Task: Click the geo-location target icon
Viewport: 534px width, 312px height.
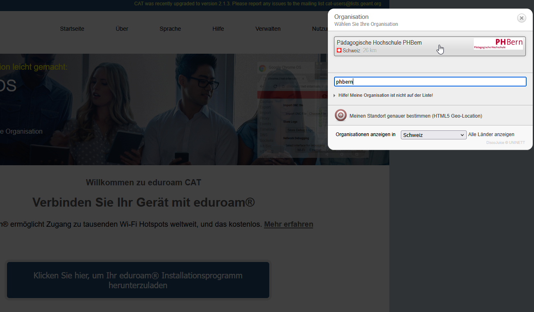Action: (x=341, y=116)
